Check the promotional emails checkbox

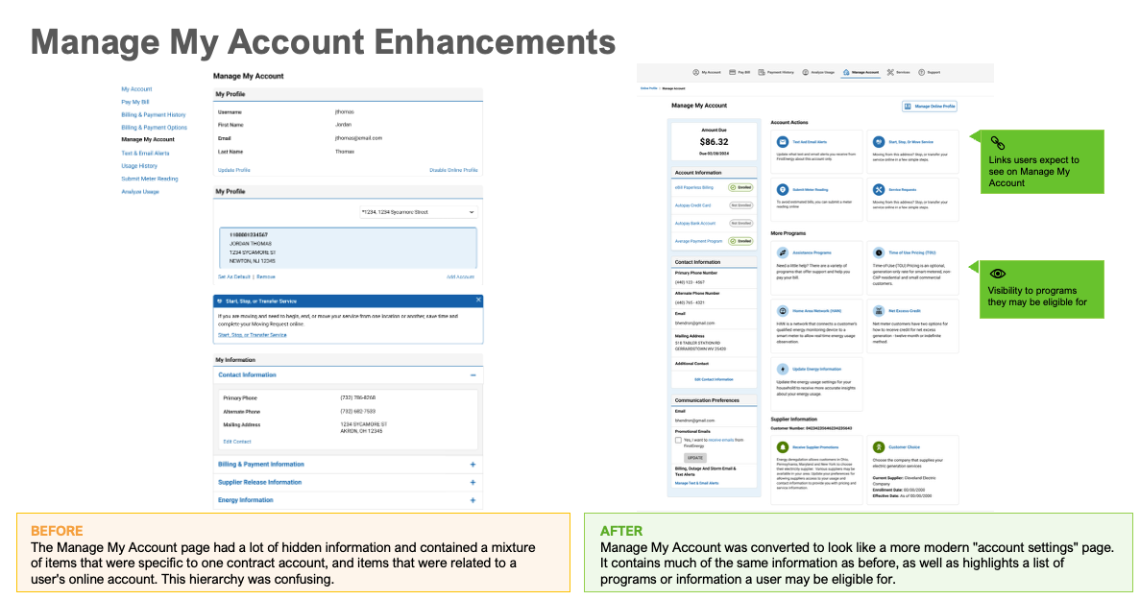(678, 441)
